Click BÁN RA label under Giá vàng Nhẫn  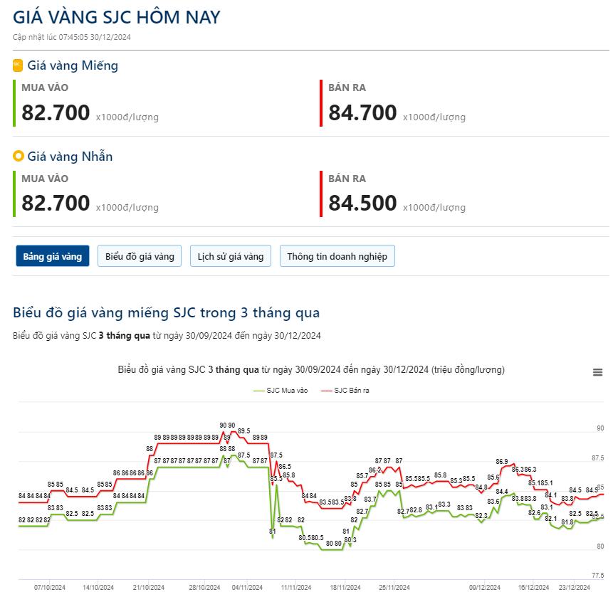point(347,179)
